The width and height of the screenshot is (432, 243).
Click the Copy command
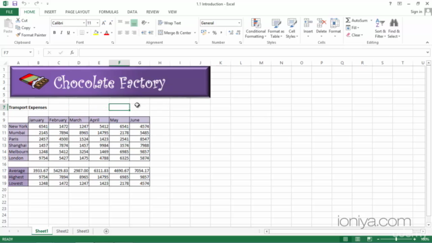[x=23, y=28]
